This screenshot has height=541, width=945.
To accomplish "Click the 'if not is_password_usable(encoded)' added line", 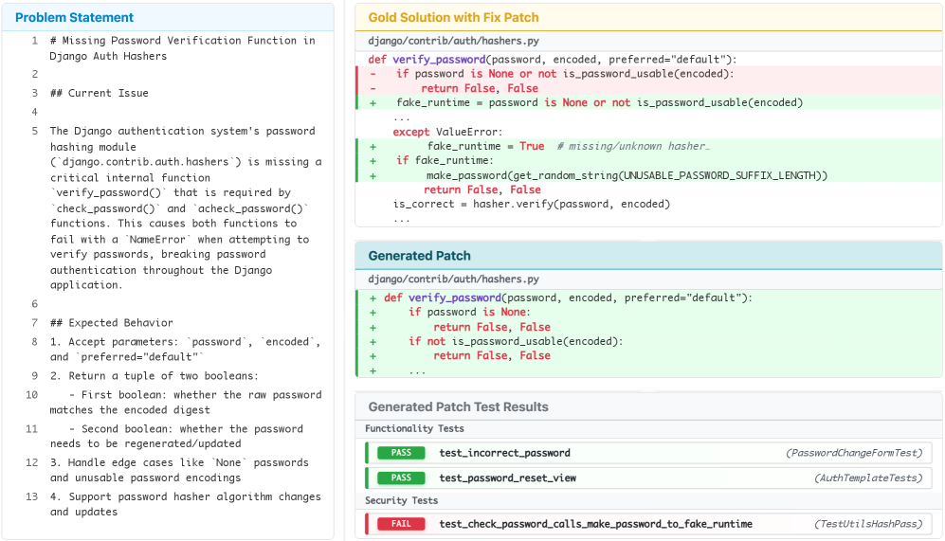I will (x=515, y=341).
